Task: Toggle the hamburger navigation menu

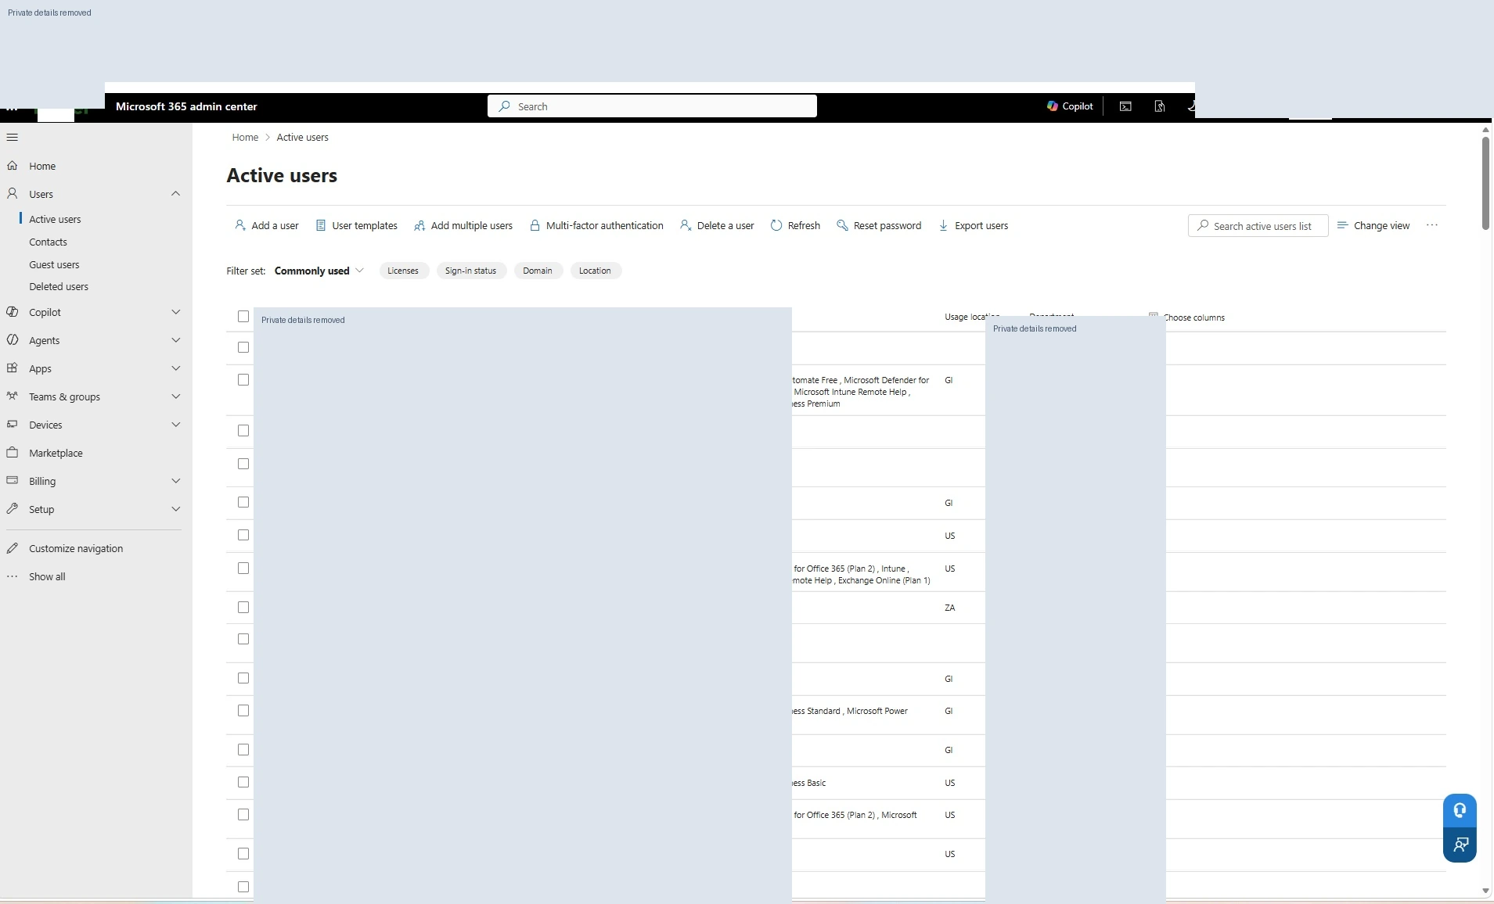Action: point(12,138)
